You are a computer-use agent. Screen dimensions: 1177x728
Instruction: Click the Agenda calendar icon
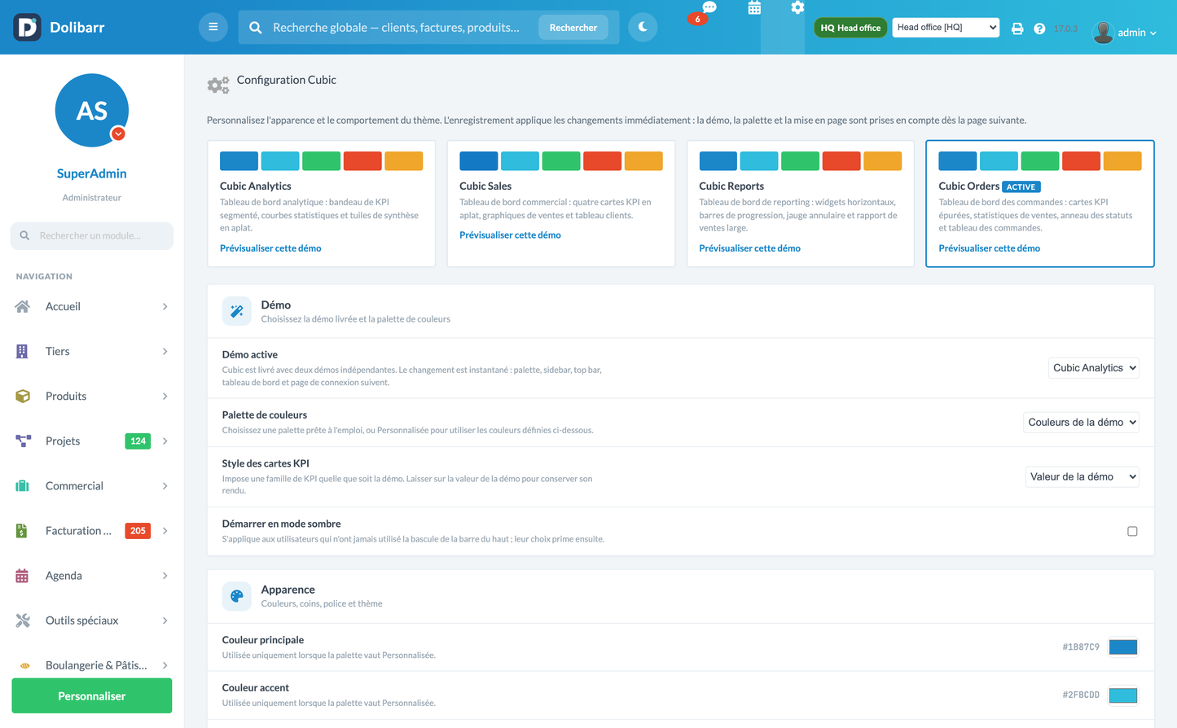pos(22,575)
